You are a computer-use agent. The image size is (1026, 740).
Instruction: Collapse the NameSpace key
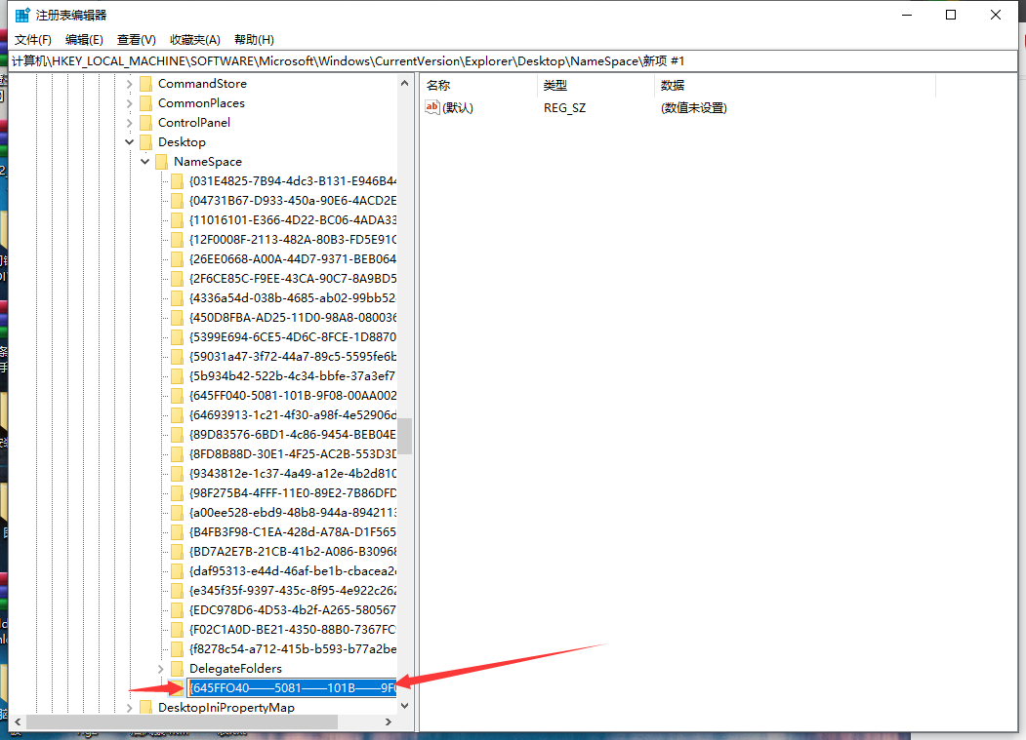(144, 162)
